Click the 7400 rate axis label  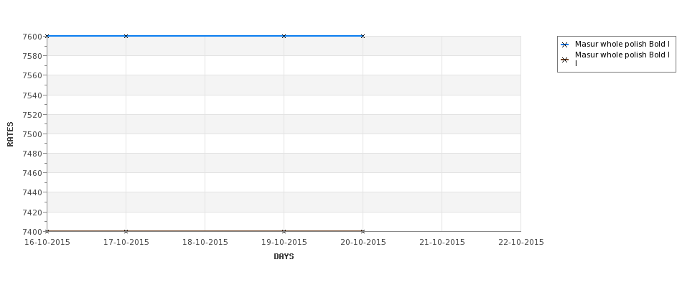click(x=32, y=232)
